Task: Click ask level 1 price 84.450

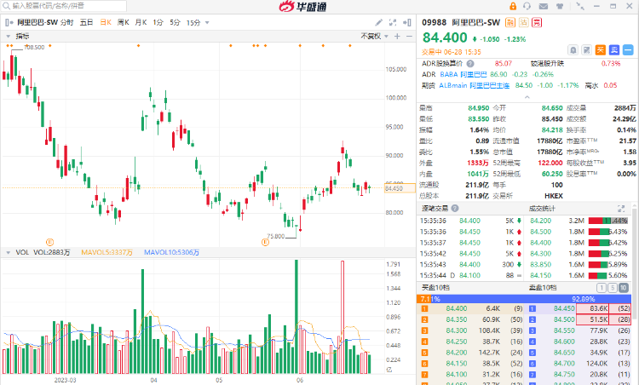Action: point(564,309)
